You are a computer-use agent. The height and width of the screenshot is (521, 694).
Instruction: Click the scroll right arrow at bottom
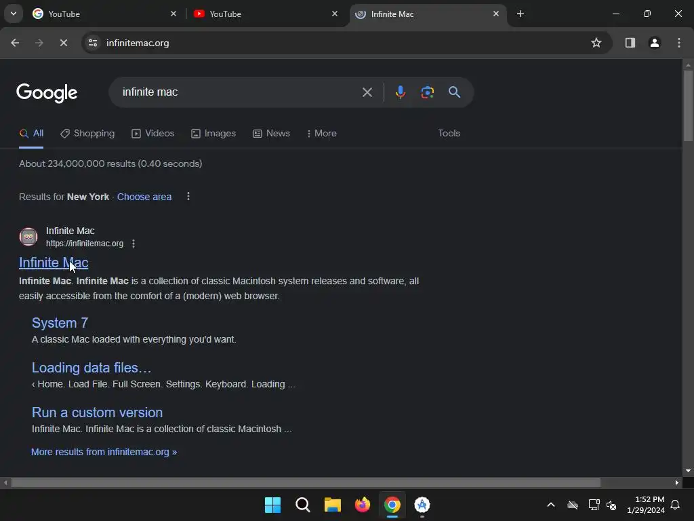(x=677, y=482)
